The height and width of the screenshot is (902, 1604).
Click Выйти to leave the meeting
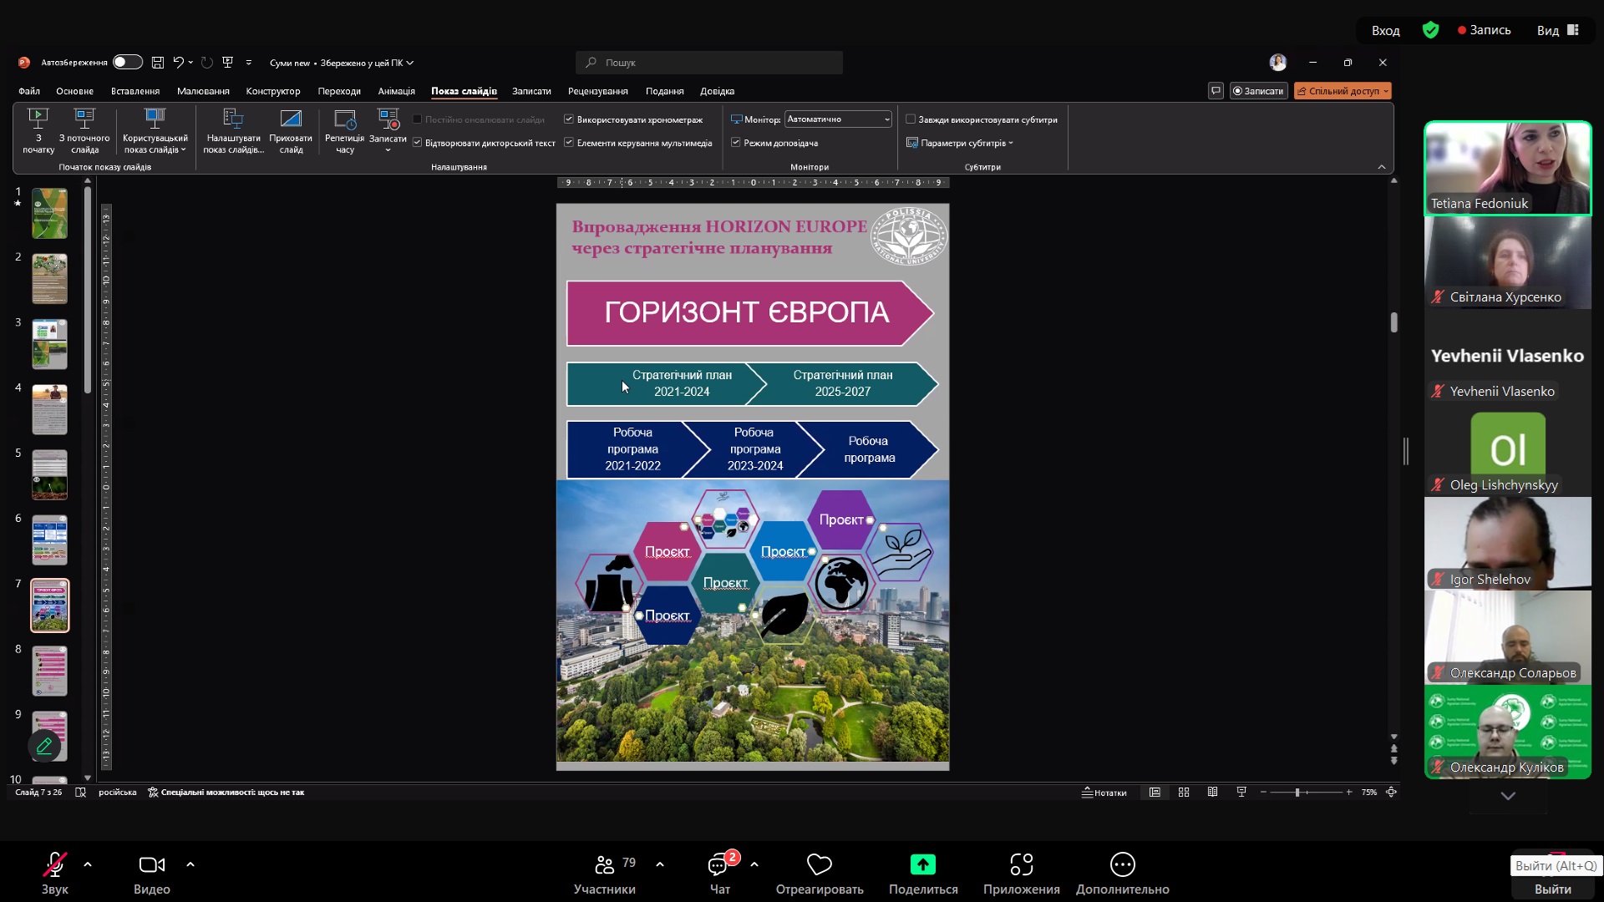point(1553,889)
